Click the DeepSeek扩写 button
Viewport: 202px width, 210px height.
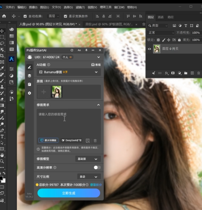tap(72, 140)
